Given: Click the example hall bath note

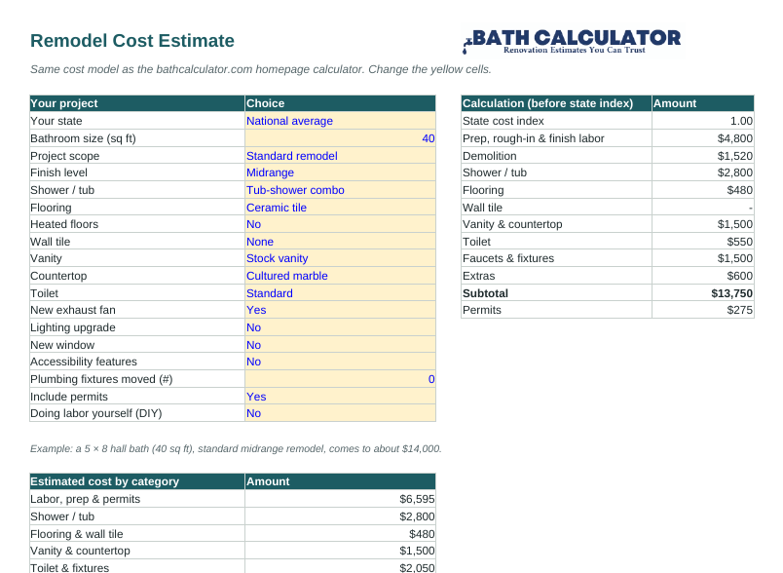Looking at the screenshot, I should pos(236,448).
